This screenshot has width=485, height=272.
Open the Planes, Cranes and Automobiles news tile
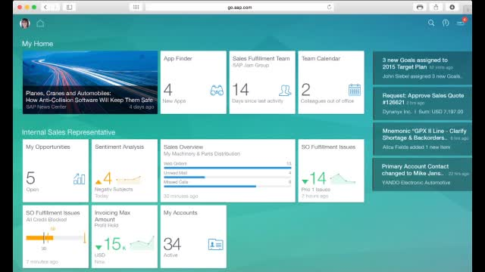click(90, 82)
